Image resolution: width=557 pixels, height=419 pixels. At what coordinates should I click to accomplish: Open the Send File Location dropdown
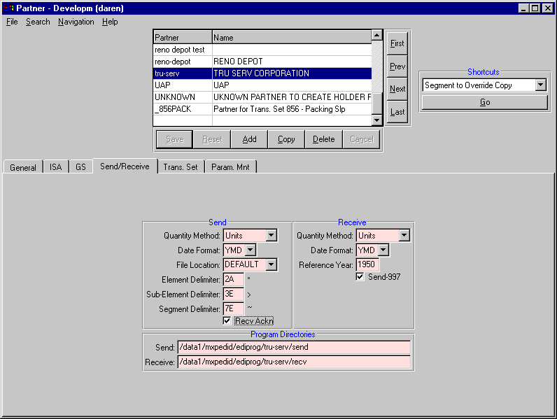(x=272, y=264)
